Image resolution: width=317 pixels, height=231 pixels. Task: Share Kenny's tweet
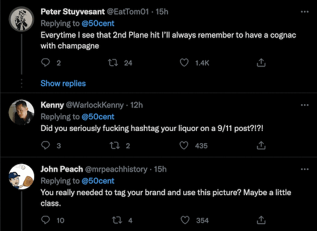[260, 146]
